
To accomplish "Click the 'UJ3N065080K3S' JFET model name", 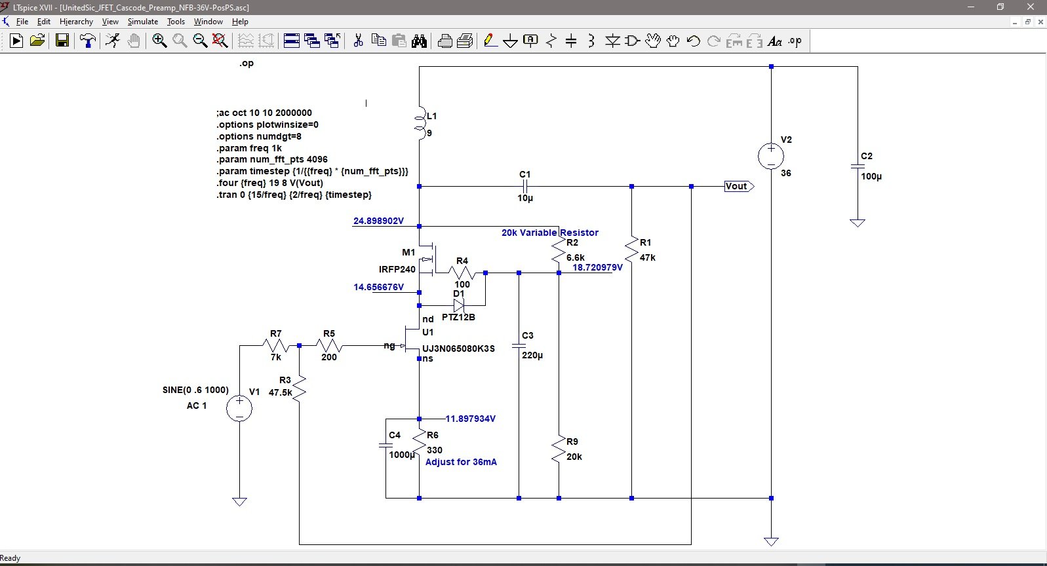I will 459,349.
